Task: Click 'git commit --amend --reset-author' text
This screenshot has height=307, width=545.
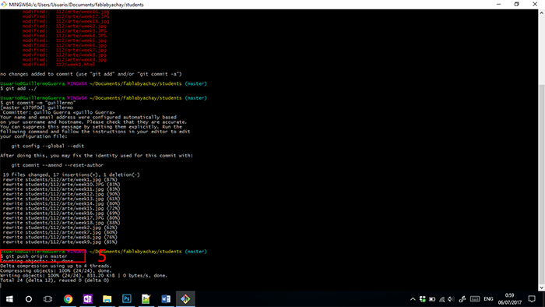Action: [58, 165]
